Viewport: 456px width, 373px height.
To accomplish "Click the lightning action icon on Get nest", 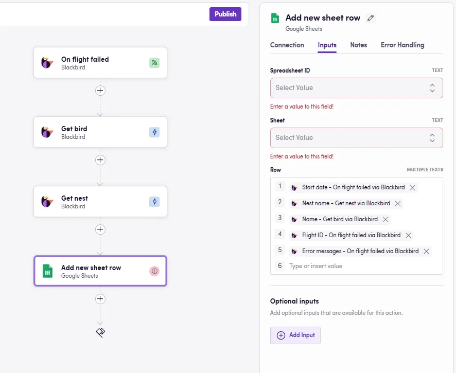I will pos(154,202).
